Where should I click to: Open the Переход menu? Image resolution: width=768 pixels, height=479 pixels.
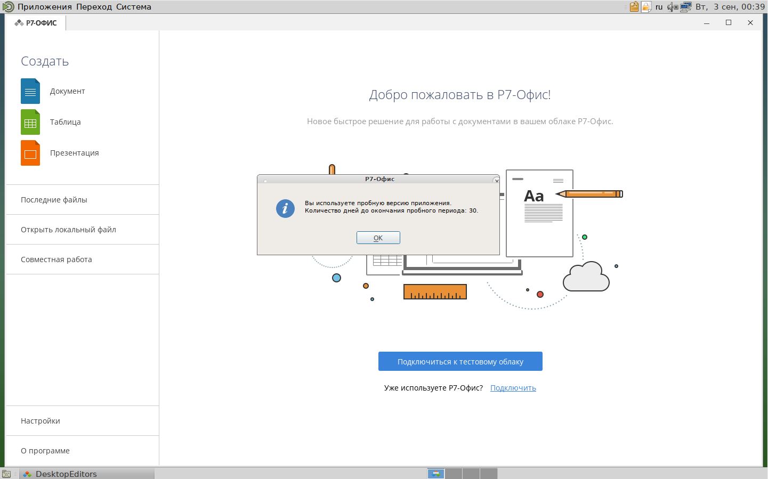click(94, 7)
